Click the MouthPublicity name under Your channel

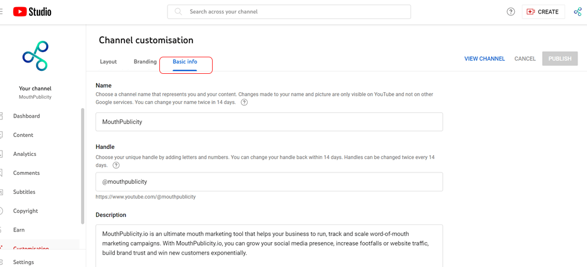[35, 97]
